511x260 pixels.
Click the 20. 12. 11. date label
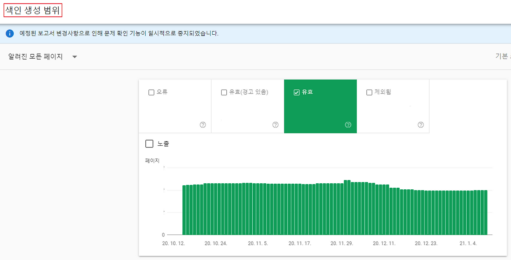(x=384, y=243)
